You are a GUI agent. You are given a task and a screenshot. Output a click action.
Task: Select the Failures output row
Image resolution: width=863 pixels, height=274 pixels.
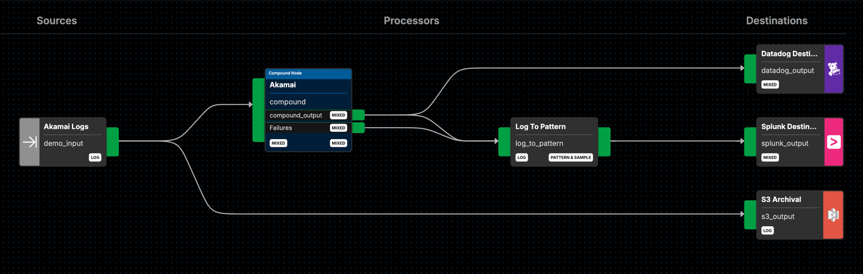pos(308,128)
